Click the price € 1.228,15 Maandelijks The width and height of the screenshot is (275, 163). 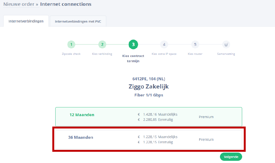157,137
